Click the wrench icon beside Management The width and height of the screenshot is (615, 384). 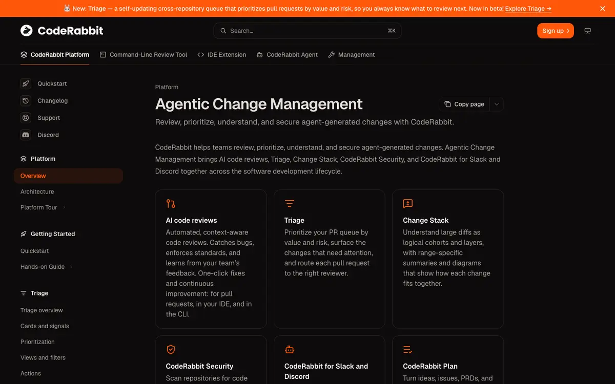point(331,55)
